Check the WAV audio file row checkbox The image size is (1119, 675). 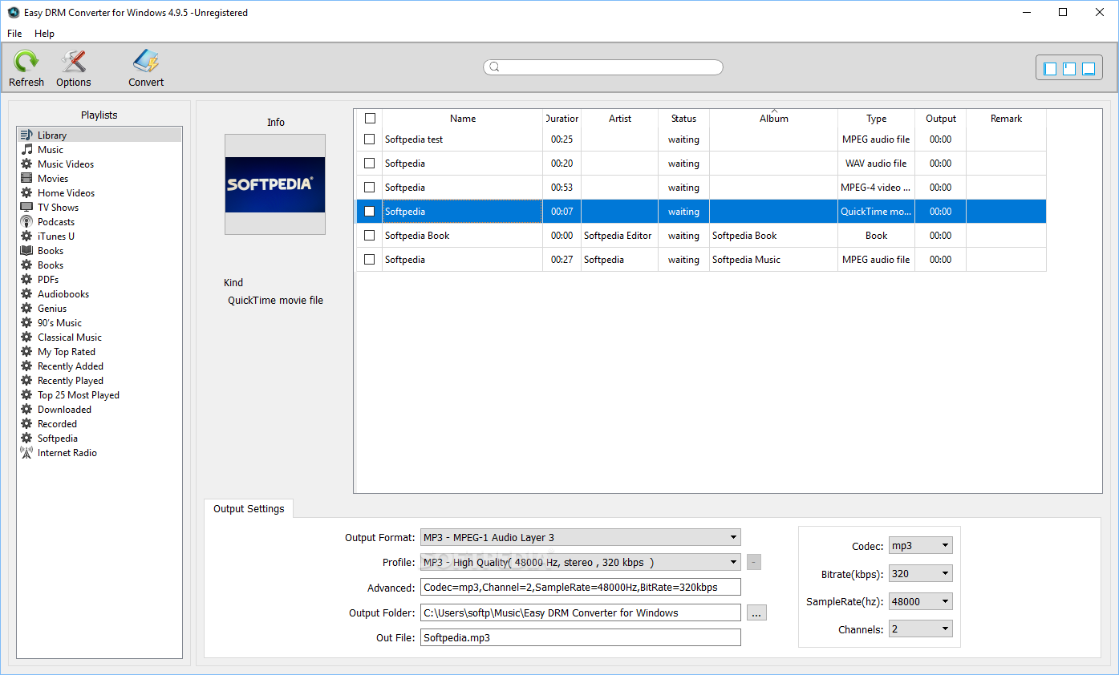point(370,164)
